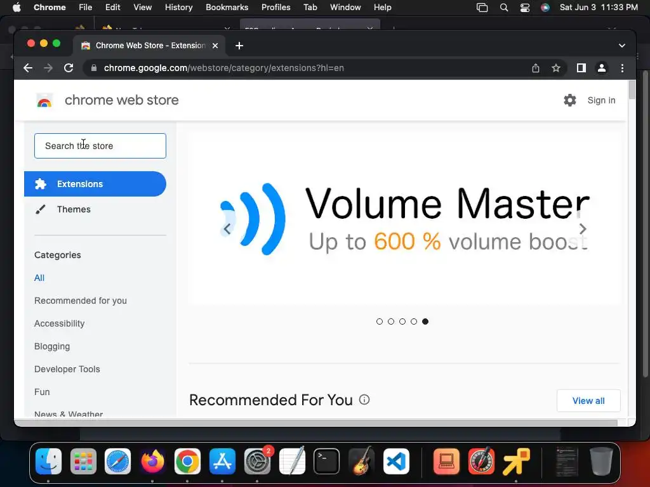This screenshot has height=487, width=650.
Task: Open the orange laptop app in dock
Action: [x=446, y=462]
